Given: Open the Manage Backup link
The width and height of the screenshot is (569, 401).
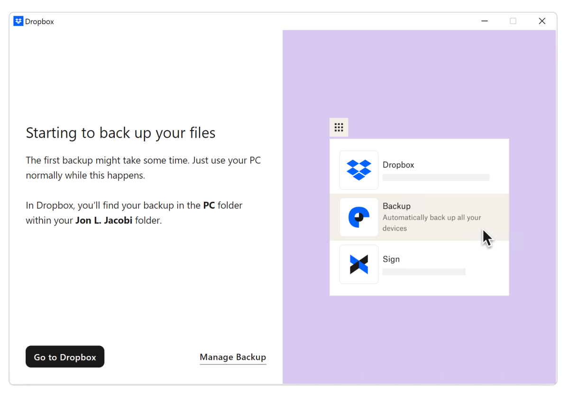Looking at the screenshot, I should click(233, 357).
